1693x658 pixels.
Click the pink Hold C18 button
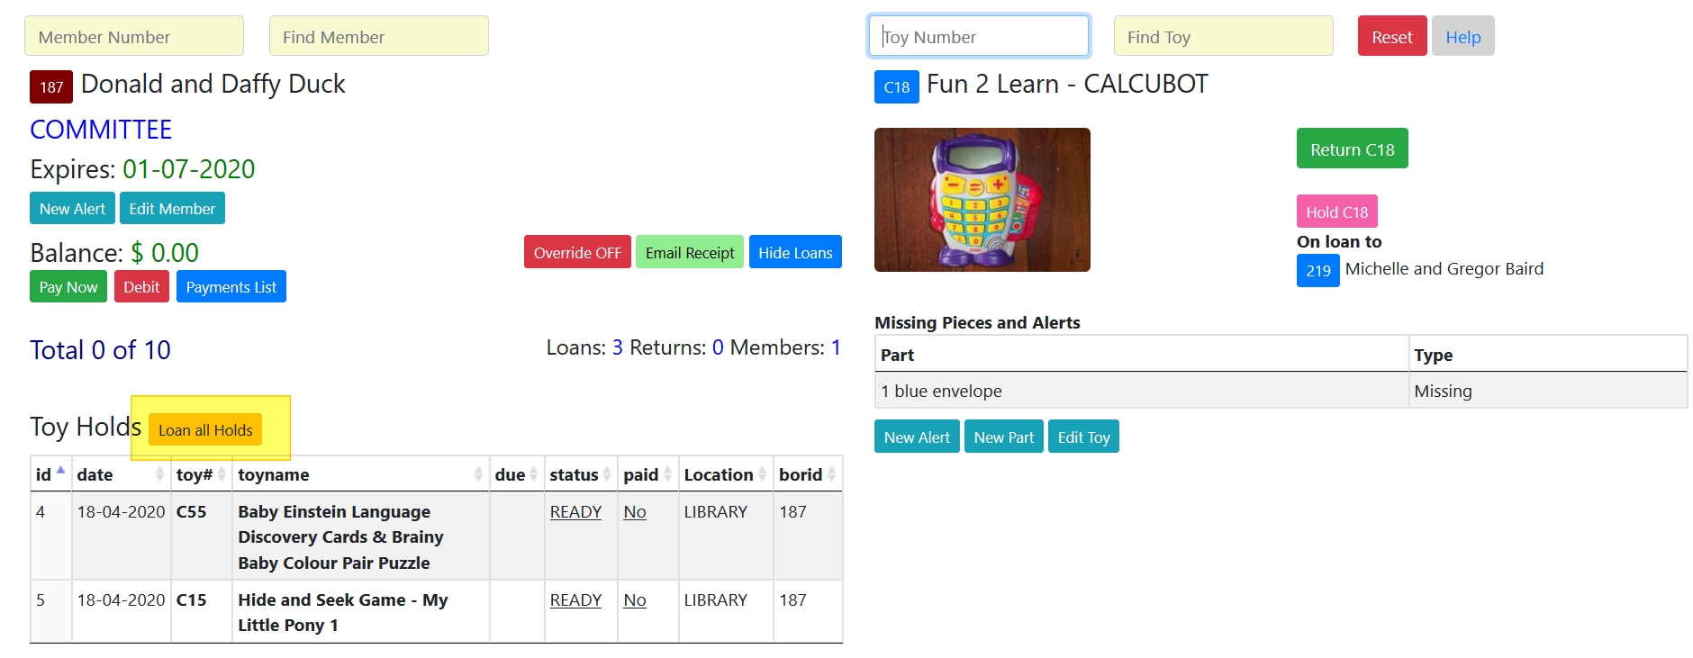tap(1336, 212)
